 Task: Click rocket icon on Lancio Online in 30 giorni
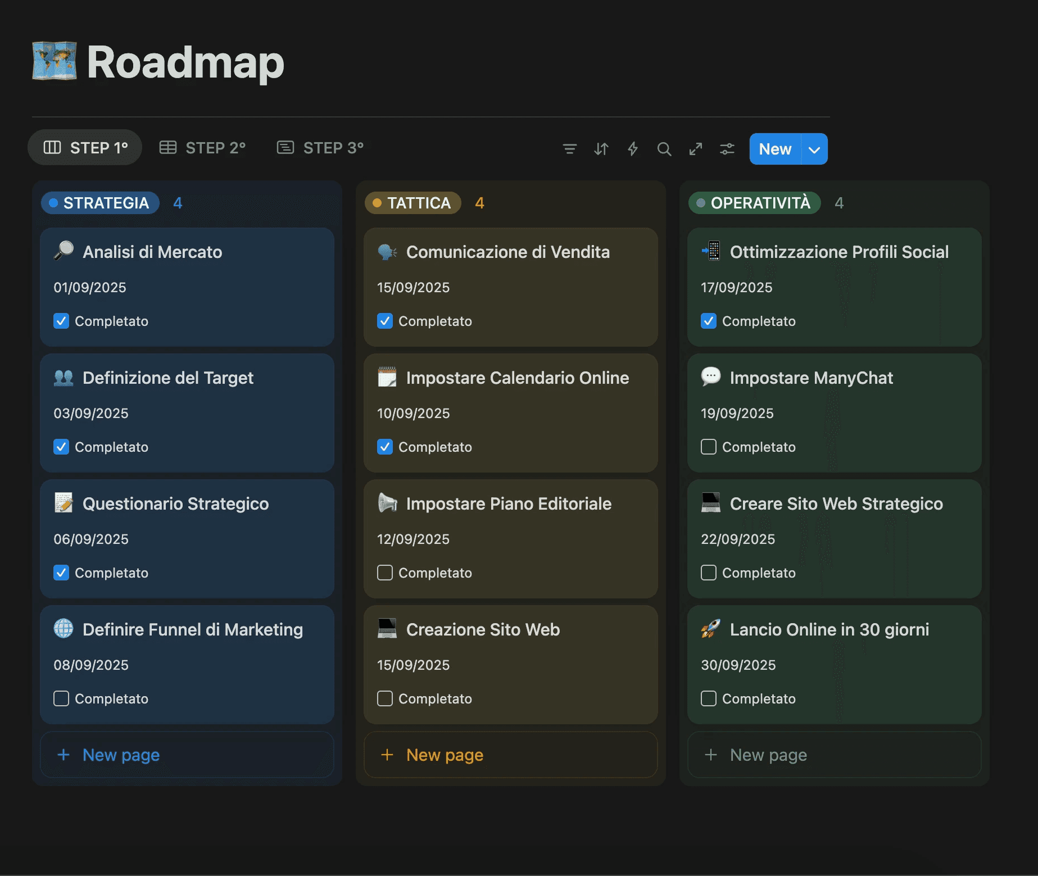click(711, 629)
